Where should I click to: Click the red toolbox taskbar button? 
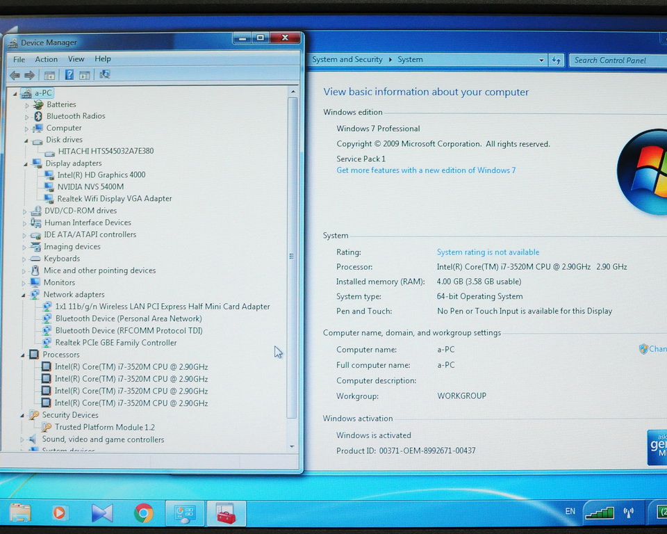click(226, 513)
